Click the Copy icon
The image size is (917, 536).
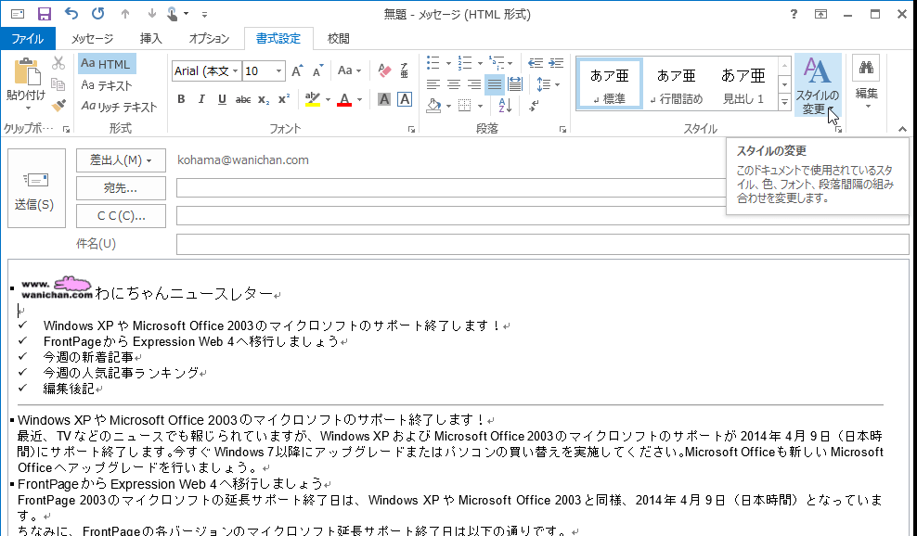[58, 84]
